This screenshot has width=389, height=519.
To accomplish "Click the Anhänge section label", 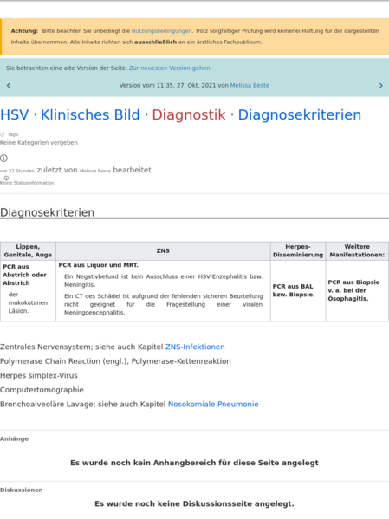I will pos(14,438).
